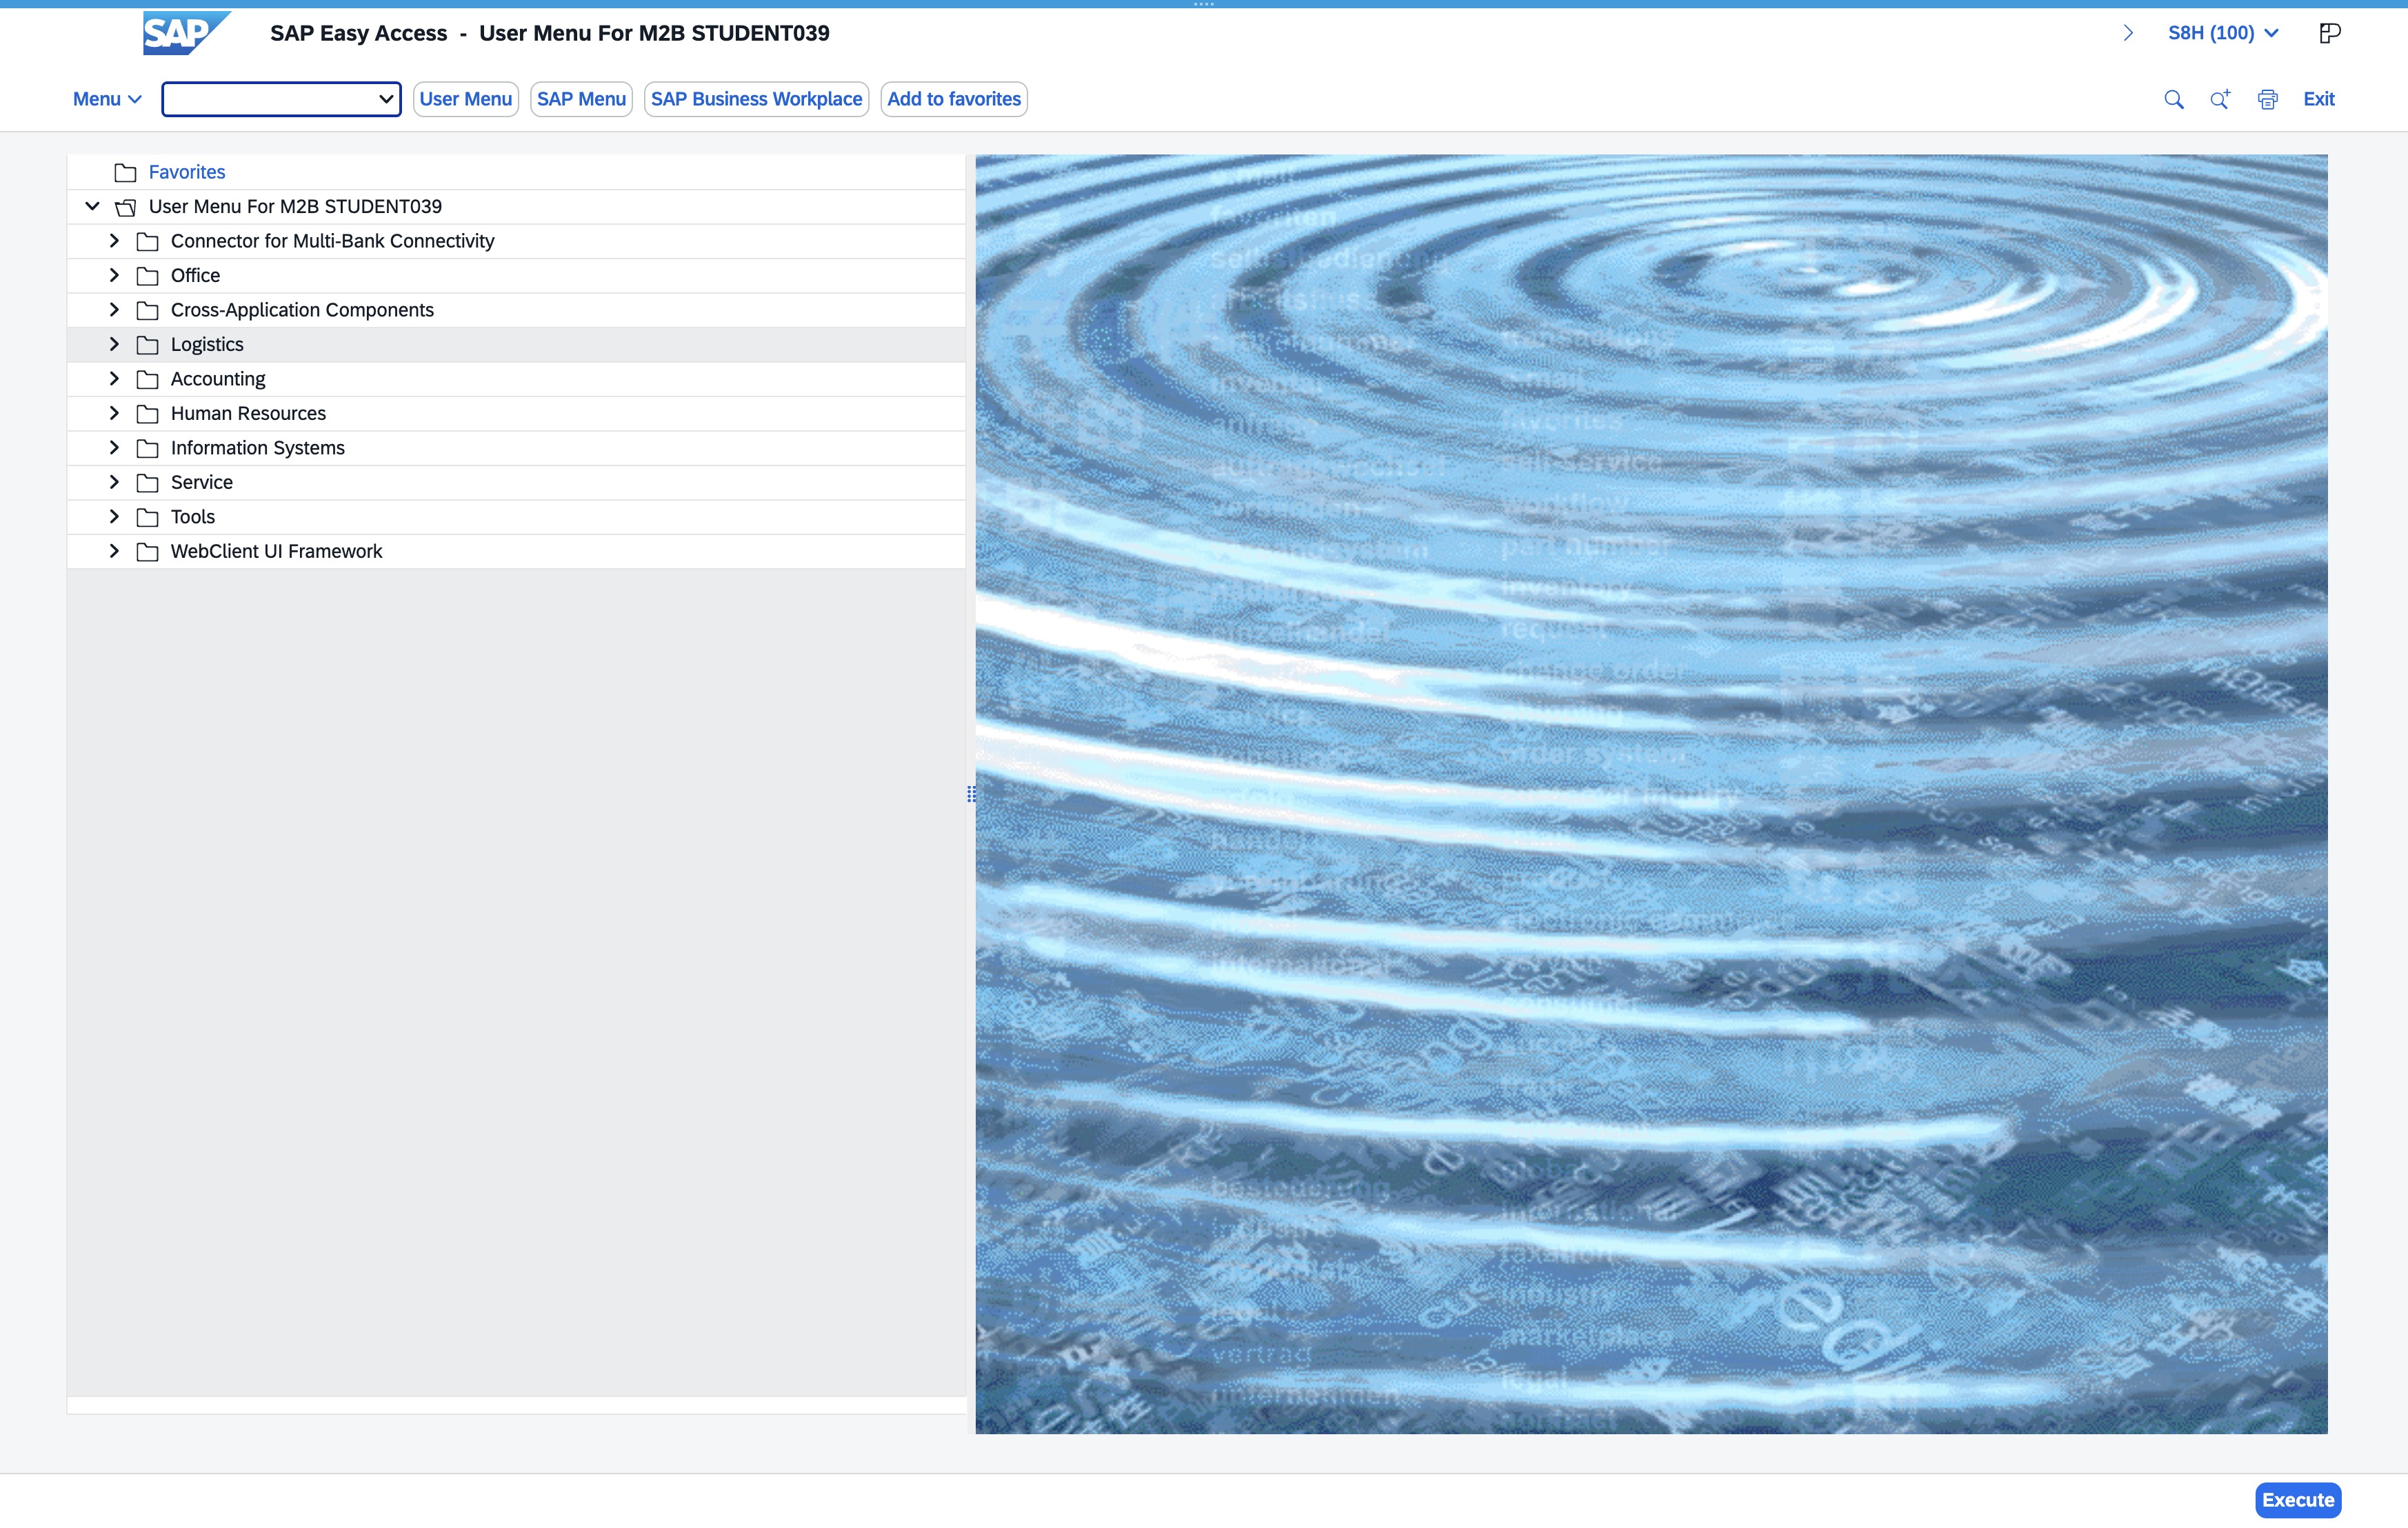Screen dimensions: 2408x1528
Task: Click the Exit button
Action: 2318,99
